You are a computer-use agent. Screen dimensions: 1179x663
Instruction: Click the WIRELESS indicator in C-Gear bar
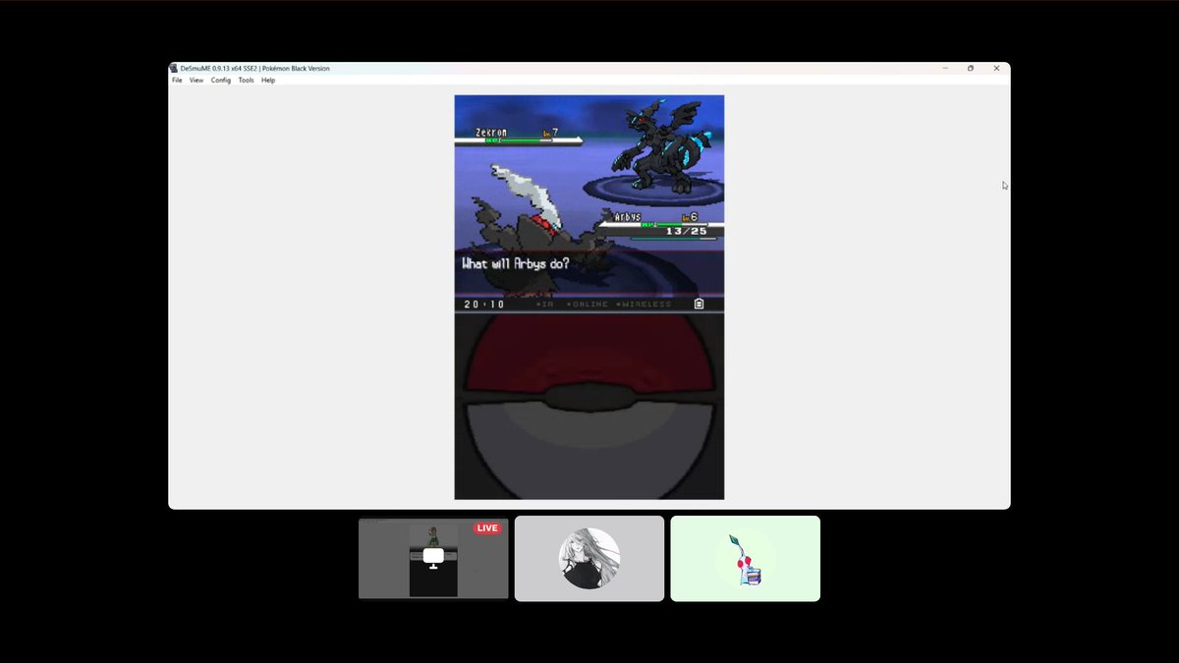point(644,304)
